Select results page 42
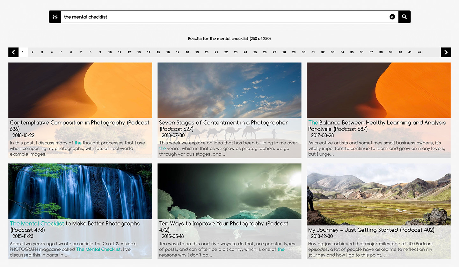459x267 pixels. tap(419, 52)
